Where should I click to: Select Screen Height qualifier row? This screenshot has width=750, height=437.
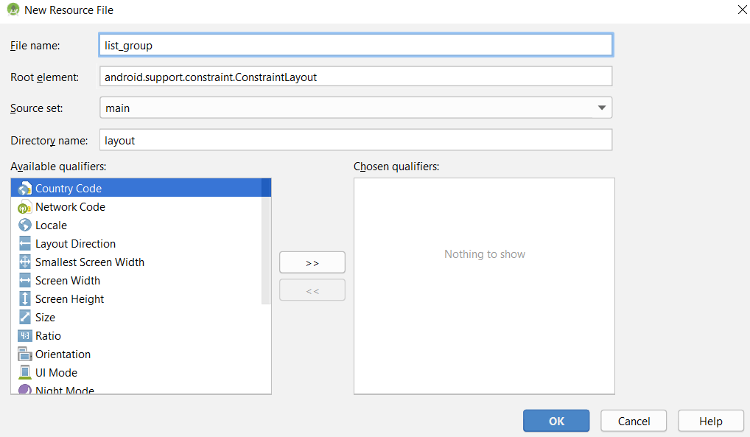136,298
